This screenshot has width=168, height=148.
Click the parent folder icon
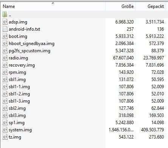tap(5, 15)
